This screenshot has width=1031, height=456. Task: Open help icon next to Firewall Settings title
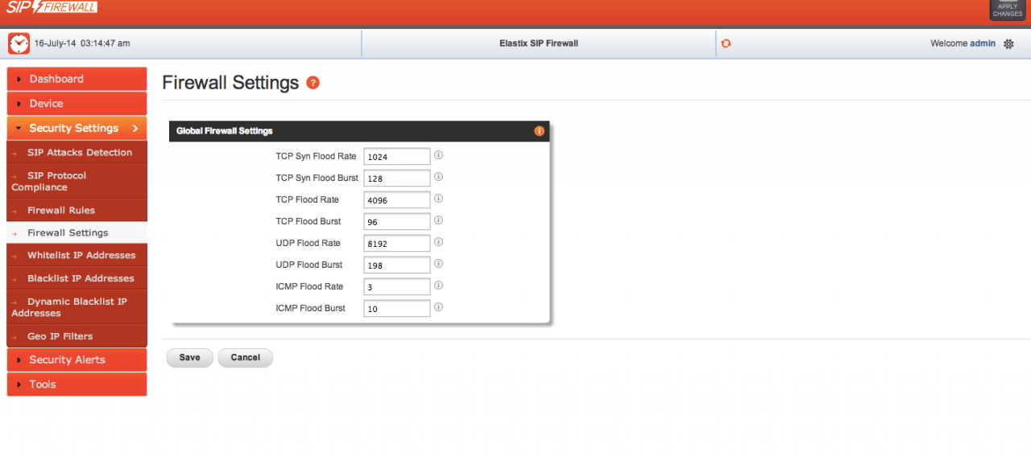313,83
